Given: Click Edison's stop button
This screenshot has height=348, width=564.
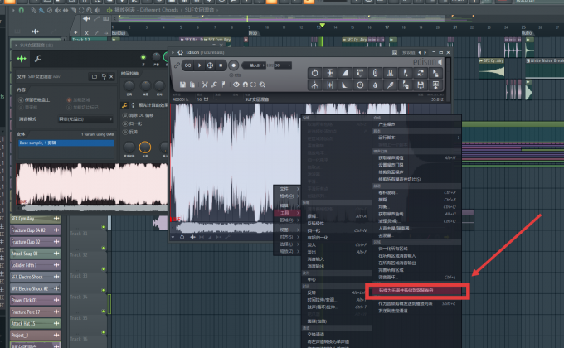Looking at the screenshot, I should (x=221, y=65).
